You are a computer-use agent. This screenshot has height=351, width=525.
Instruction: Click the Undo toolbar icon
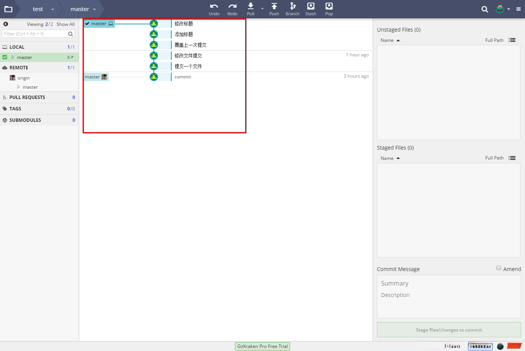pos(214,6)
